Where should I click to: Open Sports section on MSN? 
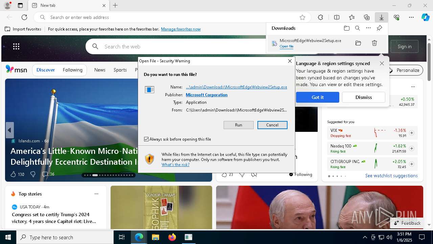[x=120, y=70]
